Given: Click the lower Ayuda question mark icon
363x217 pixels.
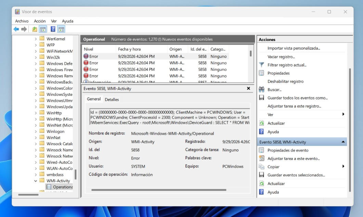Looking at the screenshot, I should coord(261,192).
